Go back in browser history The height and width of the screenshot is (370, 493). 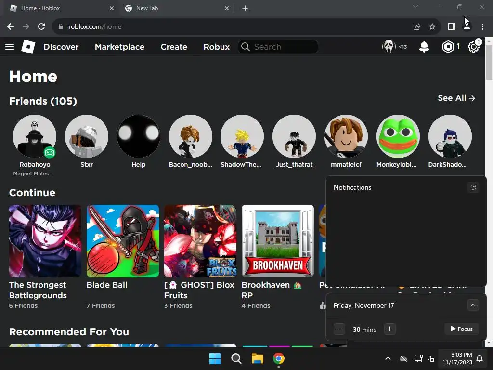(11, 27)
